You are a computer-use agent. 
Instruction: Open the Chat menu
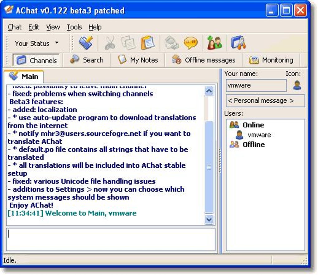pos(15,27)
